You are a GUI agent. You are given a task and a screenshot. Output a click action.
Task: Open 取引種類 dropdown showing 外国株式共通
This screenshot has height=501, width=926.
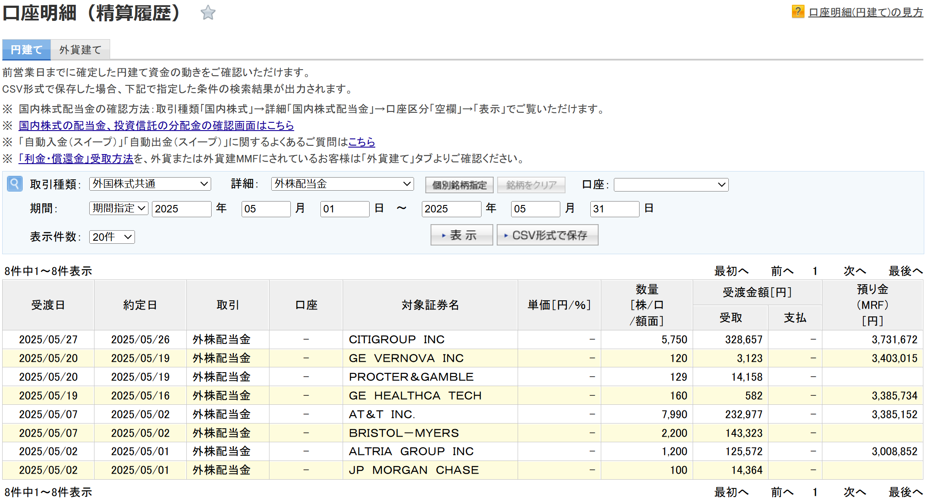pos(150,184)
